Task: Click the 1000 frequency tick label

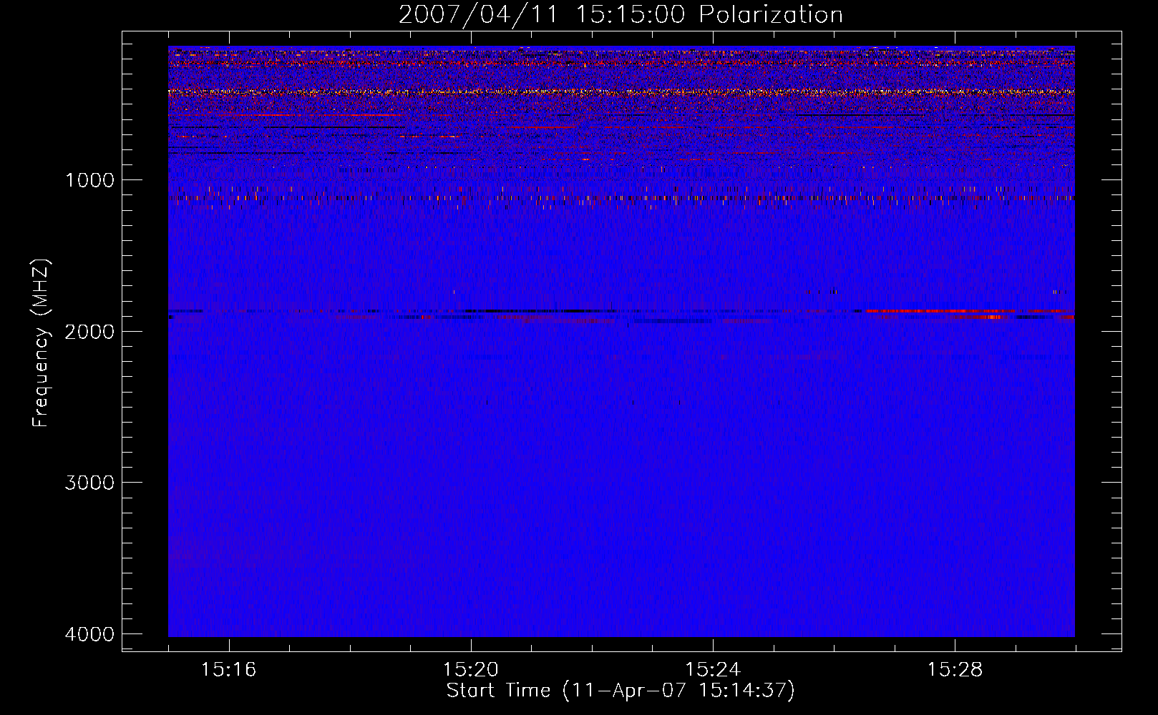Action: (x=89, y=180)
